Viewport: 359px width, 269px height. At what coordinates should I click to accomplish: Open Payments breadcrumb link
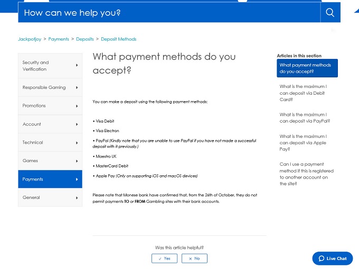click(59, 39)
